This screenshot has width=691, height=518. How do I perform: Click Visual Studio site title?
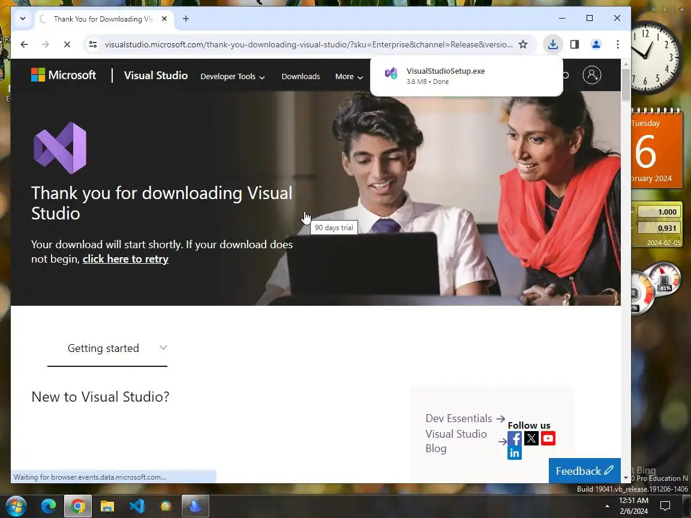click(x=155, y=76)
